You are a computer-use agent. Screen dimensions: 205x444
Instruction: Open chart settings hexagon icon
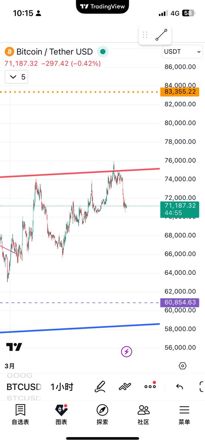(182, 366)
